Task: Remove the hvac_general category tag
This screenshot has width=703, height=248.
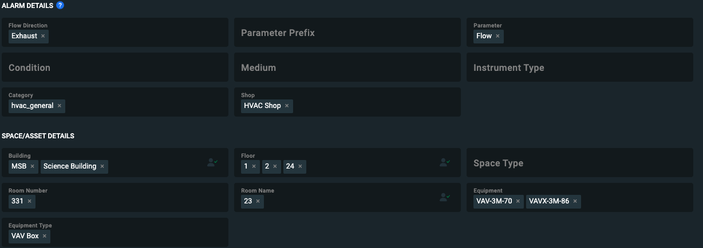Action: (x=59, y=106)
